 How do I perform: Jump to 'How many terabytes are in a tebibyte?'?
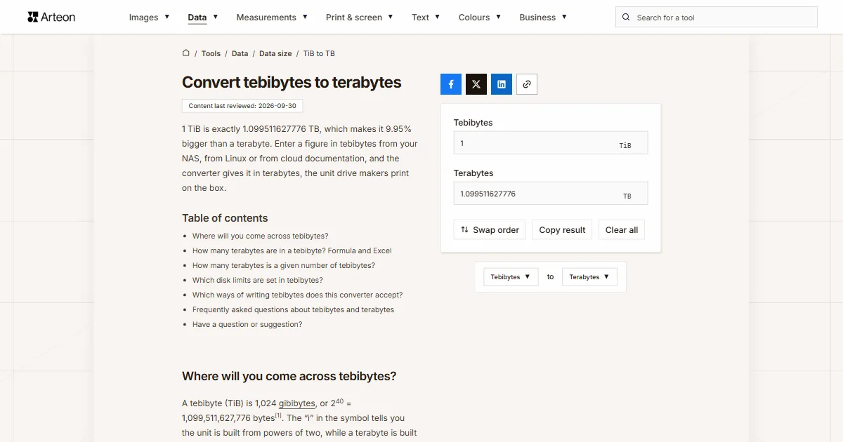click(x=292, y=251)
